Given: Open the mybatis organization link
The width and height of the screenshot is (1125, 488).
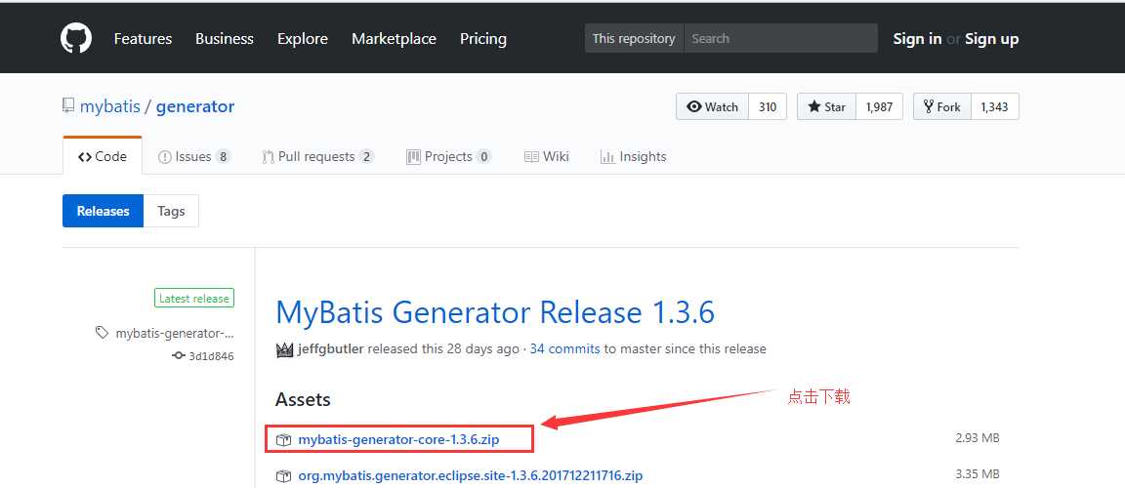Looking at the screenshot, I should click(x=109, y=106).
